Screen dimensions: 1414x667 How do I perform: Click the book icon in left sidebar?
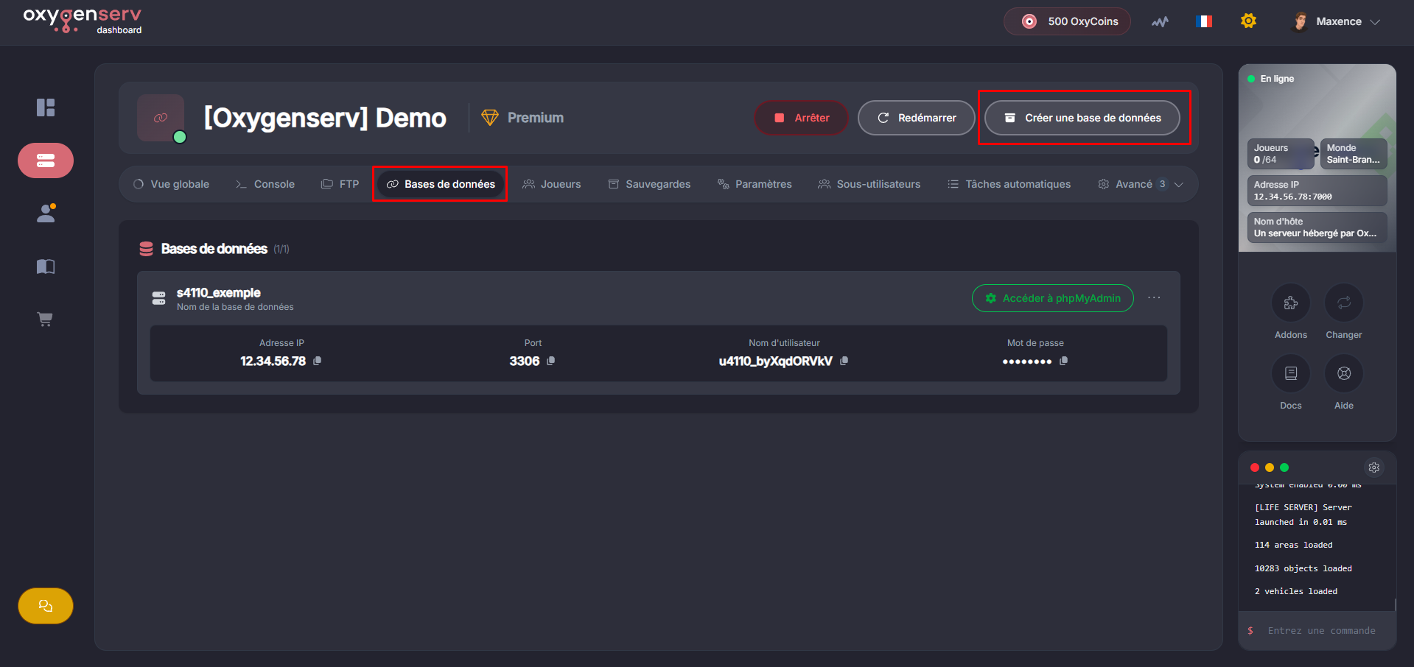tap(46, 267)
